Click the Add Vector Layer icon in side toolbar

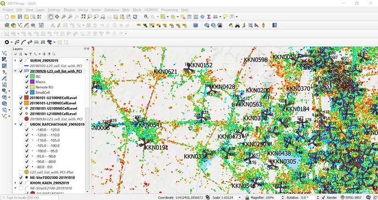pos(4,53)
